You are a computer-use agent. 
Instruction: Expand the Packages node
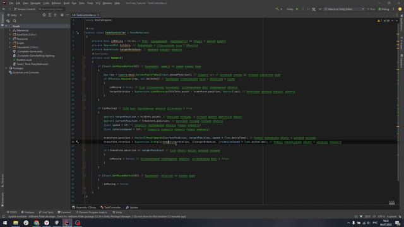pos(6,68)
